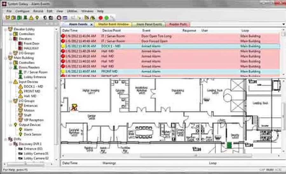
Task: Click the yellow warning triangle toolbar icon
Action: click(x=31, y=18)
